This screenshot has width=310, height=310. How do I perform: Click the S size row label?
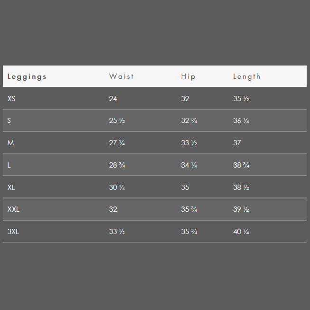pyautogui.click(x=9, y=121)
